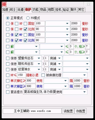This screenshot has width=95, height=120.
Task: Open the 被麻痹处理 action dropdown
Action: pyautogui.click(x=75, y=75)
